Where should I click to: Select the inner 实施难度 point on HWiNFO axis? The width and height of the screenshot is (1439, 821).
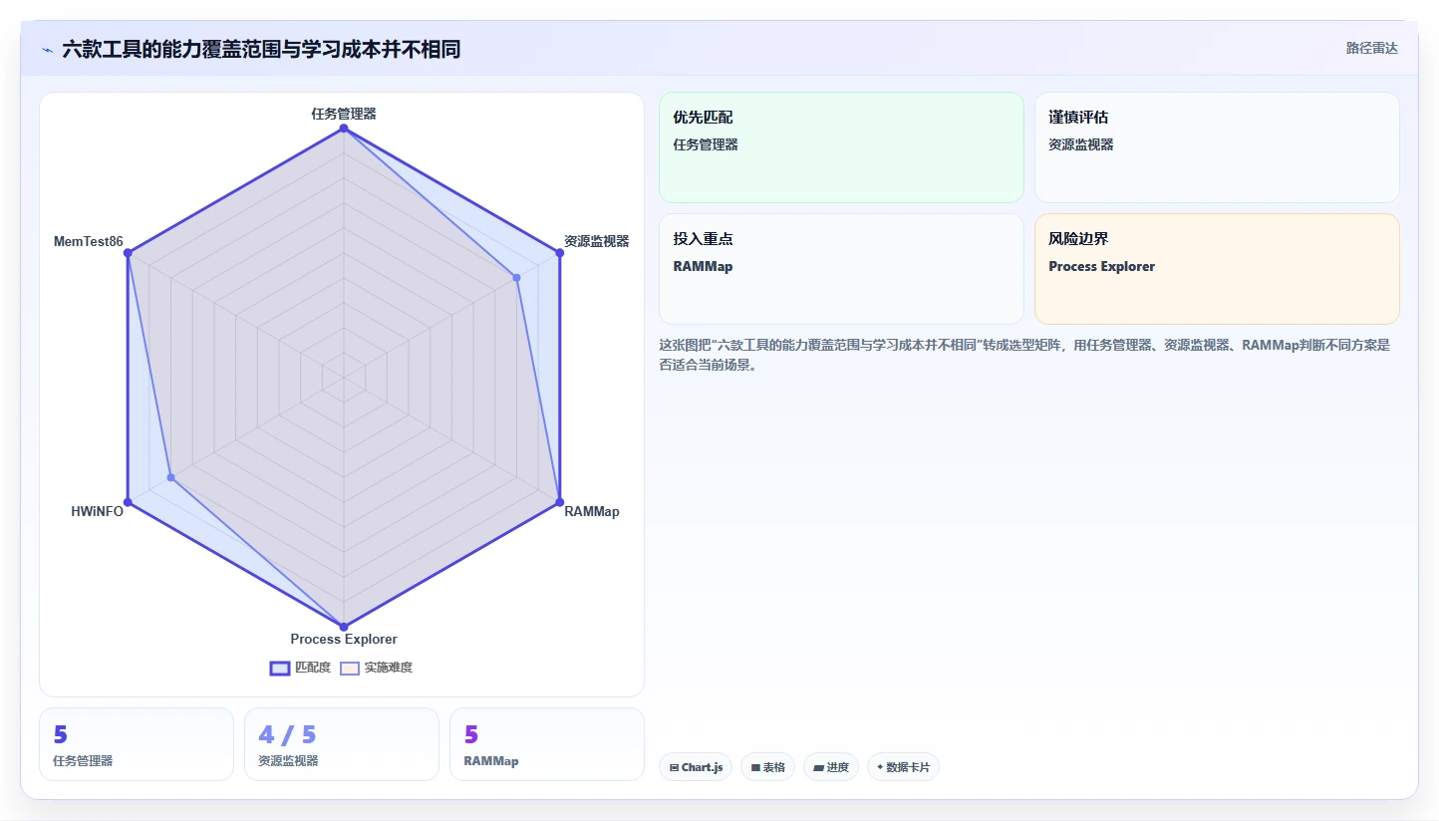point(171,477)
